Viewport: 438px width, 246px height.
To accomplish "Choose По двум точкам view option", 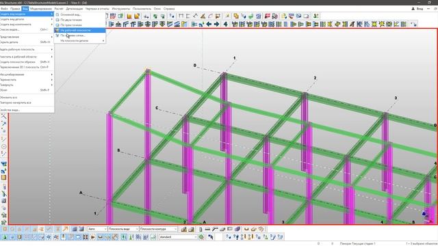I will pyautogui.click(x=80, y=20).
